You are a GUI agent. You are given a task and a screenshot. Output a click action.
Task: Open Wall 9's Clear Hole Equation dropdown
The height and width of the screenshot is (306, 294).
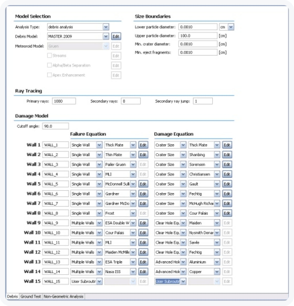pyautogui.click(x=183, y=223)
